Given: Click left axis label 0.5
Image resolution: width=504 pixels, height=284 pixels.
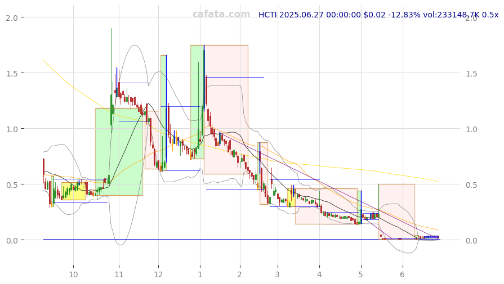Looking at the screenshot, I should coord(12,184).
